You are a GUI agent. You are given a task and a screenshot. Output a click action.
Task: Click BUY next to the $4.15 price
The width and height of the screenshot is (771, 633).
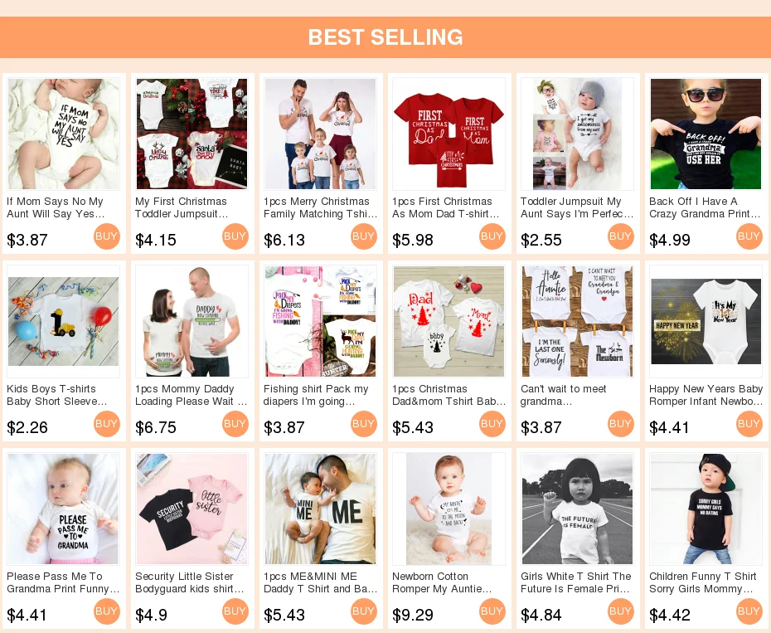pyautogui.click(x=235, y=236)
